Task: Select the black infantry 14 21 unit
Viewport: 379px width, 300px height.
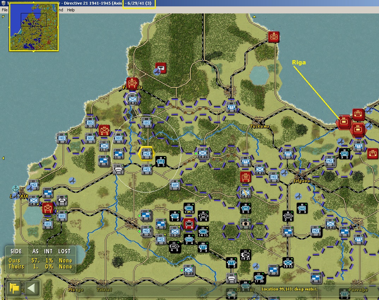Action: [x=245, y=255]
